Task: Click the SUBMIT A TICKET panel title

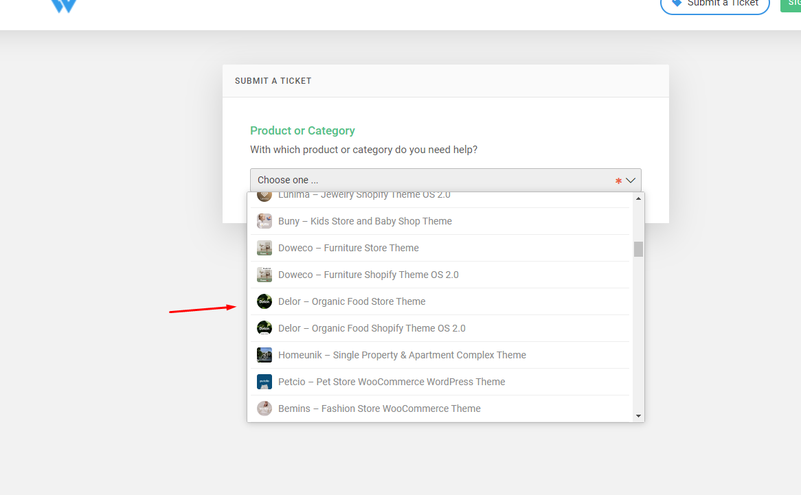Action: [273, 80]
